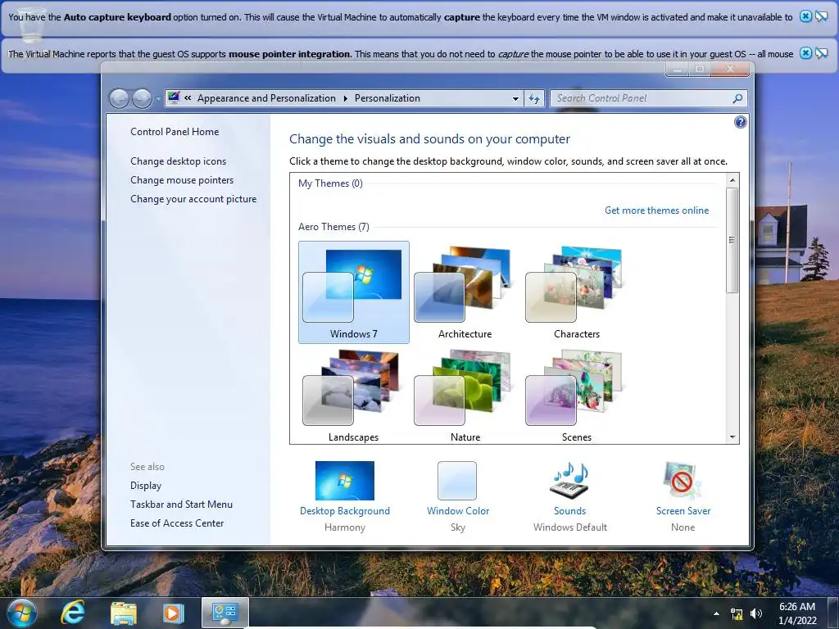
Task: Focus the Search Control Panel field
Action: [x=642, y=98]
